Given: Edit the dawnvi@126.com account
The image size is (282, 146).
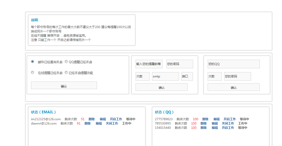Looking at the screenshot, I should [99, 123].
